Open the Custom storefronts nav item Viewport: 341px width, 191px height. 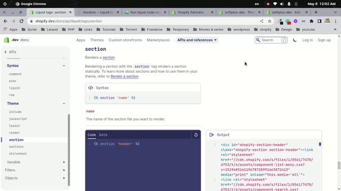(125, 40)
